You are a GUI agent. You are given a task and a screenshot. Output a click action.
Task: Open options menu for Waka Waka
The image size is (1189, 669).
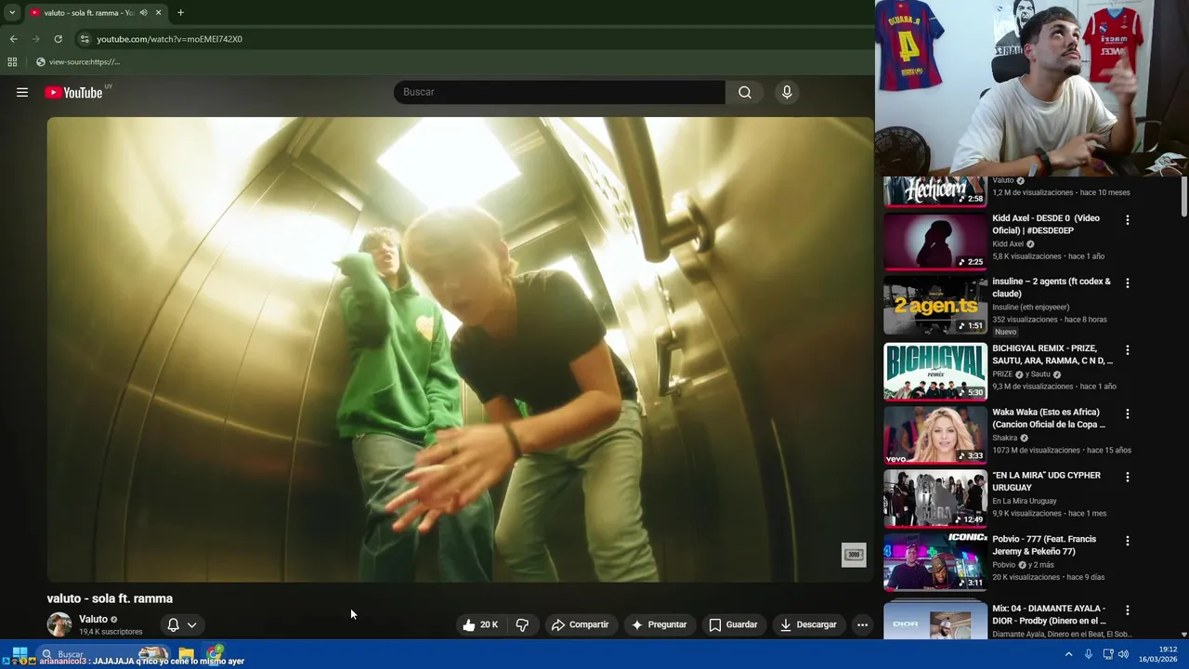[x=1128, y=413]
